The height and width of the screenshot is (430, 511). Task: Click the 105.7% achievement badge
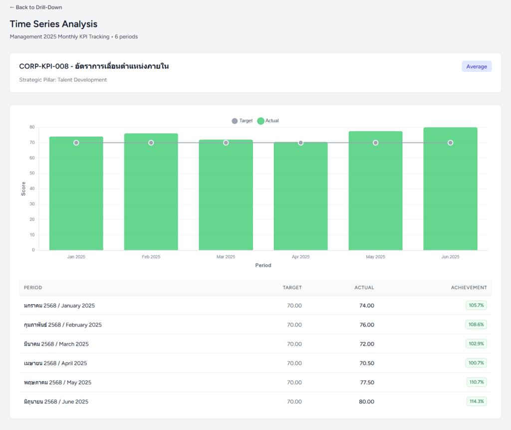(476, 305)
